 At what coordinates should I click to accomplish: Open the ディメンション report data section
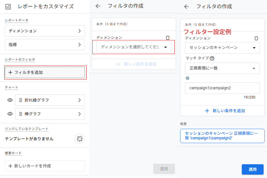[45, 31]
